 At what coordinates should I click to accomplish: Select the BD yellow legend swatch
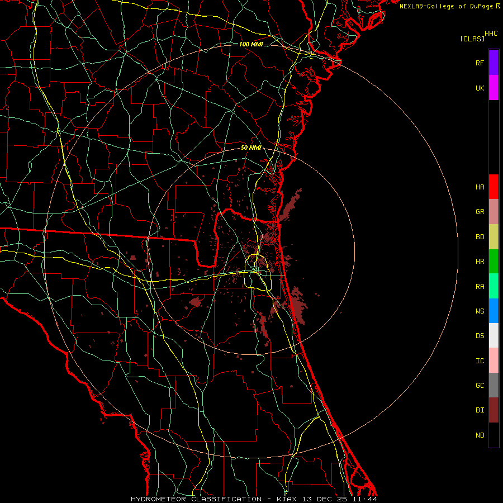(493, 237)
